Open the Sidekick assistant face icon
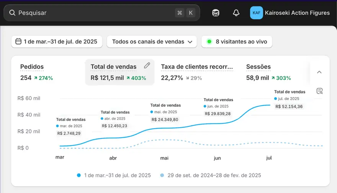Viewport: 337px width, 193px height. click(216, 13)
